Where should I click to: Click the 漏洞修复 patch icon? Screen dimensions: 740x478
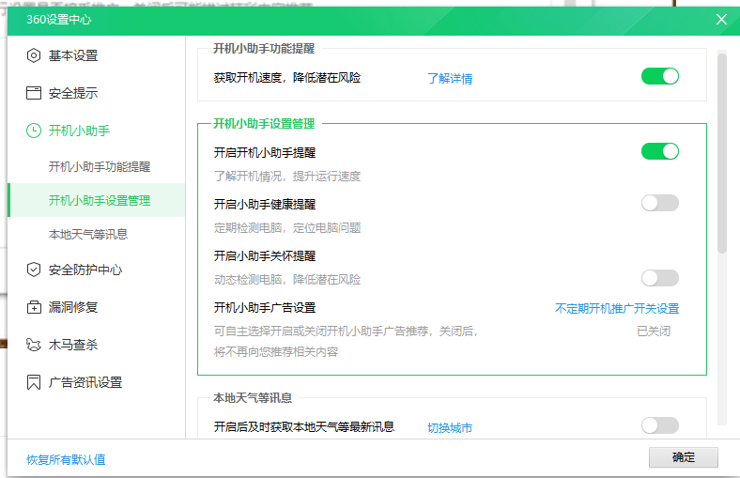[x=34, y=307]
